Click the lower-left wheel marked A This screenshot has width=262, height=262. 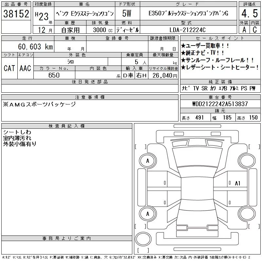148,214
